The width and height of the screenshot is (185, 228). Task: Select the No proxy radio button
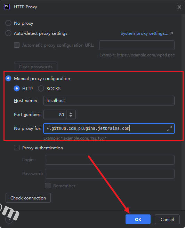coord(8,23)
